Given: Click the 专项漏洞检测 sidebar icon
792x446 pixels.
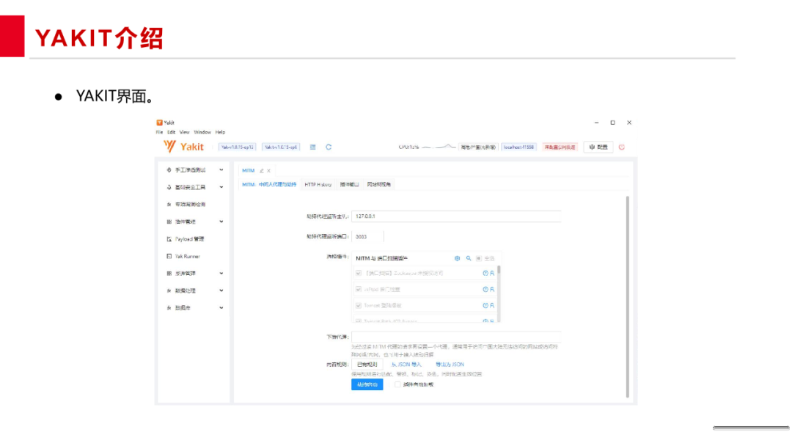Looking at the screenshot, I should [x=169, y=205].
